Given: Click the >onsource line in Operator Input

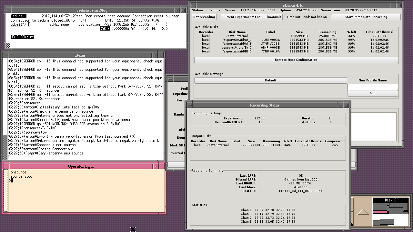Looking at the screenshot, I should [x=18, y=172].
